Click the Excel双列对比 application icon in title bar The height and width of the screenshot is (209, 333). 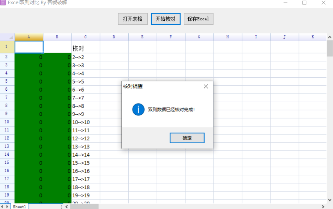pyautogui.click(x=3, y=2)
